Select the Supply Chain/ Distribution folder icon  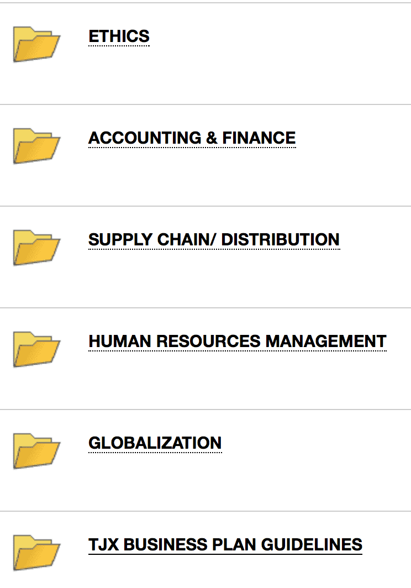36,248
